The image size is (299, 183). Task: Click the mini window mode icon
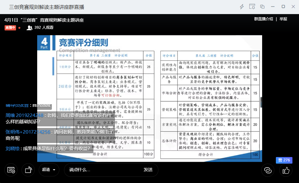pos(262,7)
